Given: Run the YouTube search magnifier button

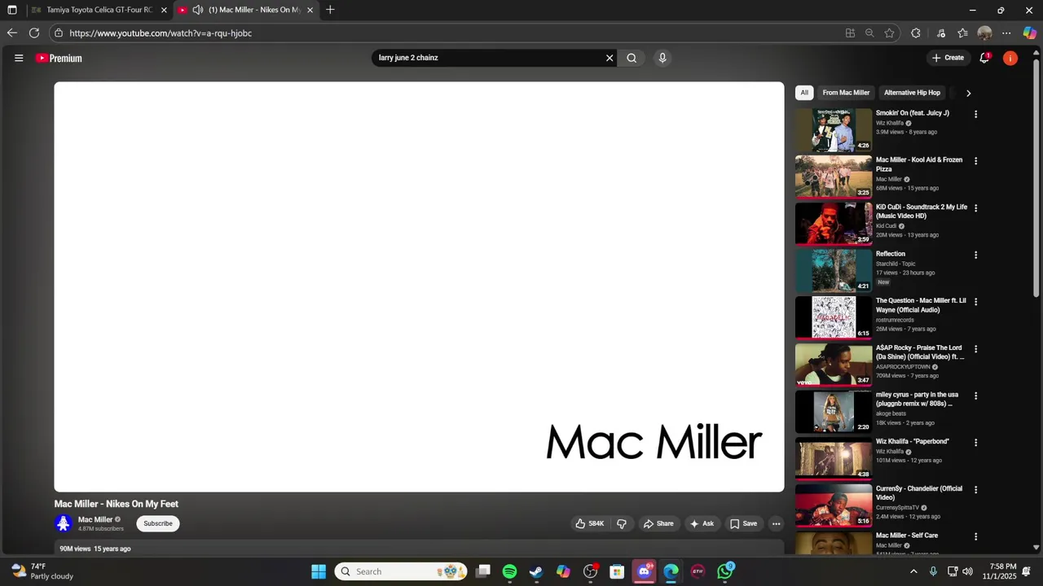Looking at the screenshot, I should pyautogui.click(x=632, y=58).
